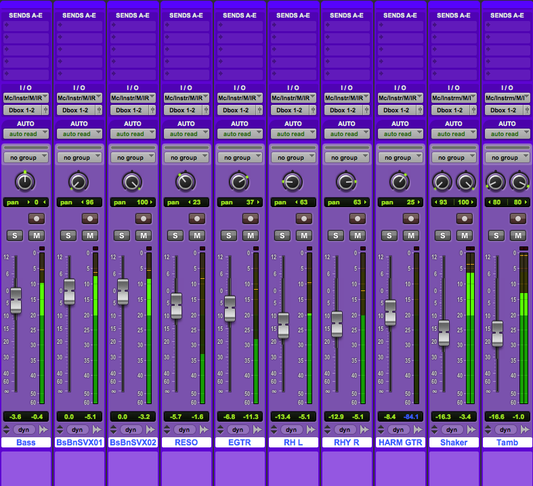Open RESO automation mode auto read

[x=186, y=134]
